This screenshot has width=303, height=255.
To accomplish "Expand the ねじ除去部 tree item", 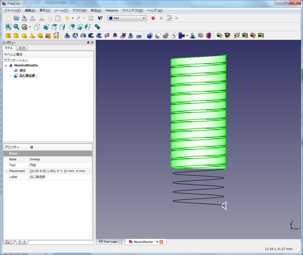I will coord(11,76).
